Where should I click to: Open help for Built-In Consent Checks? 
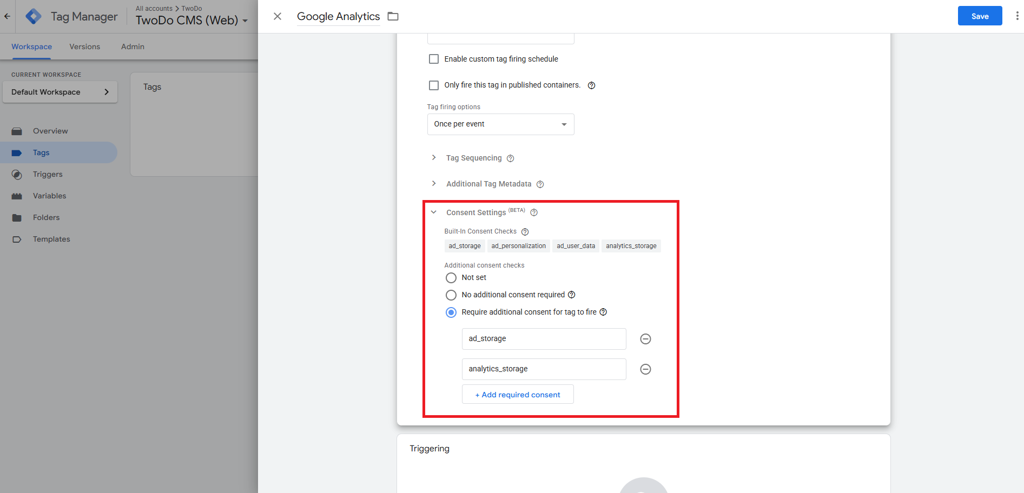pyautogui.click(x=525, y=232)
